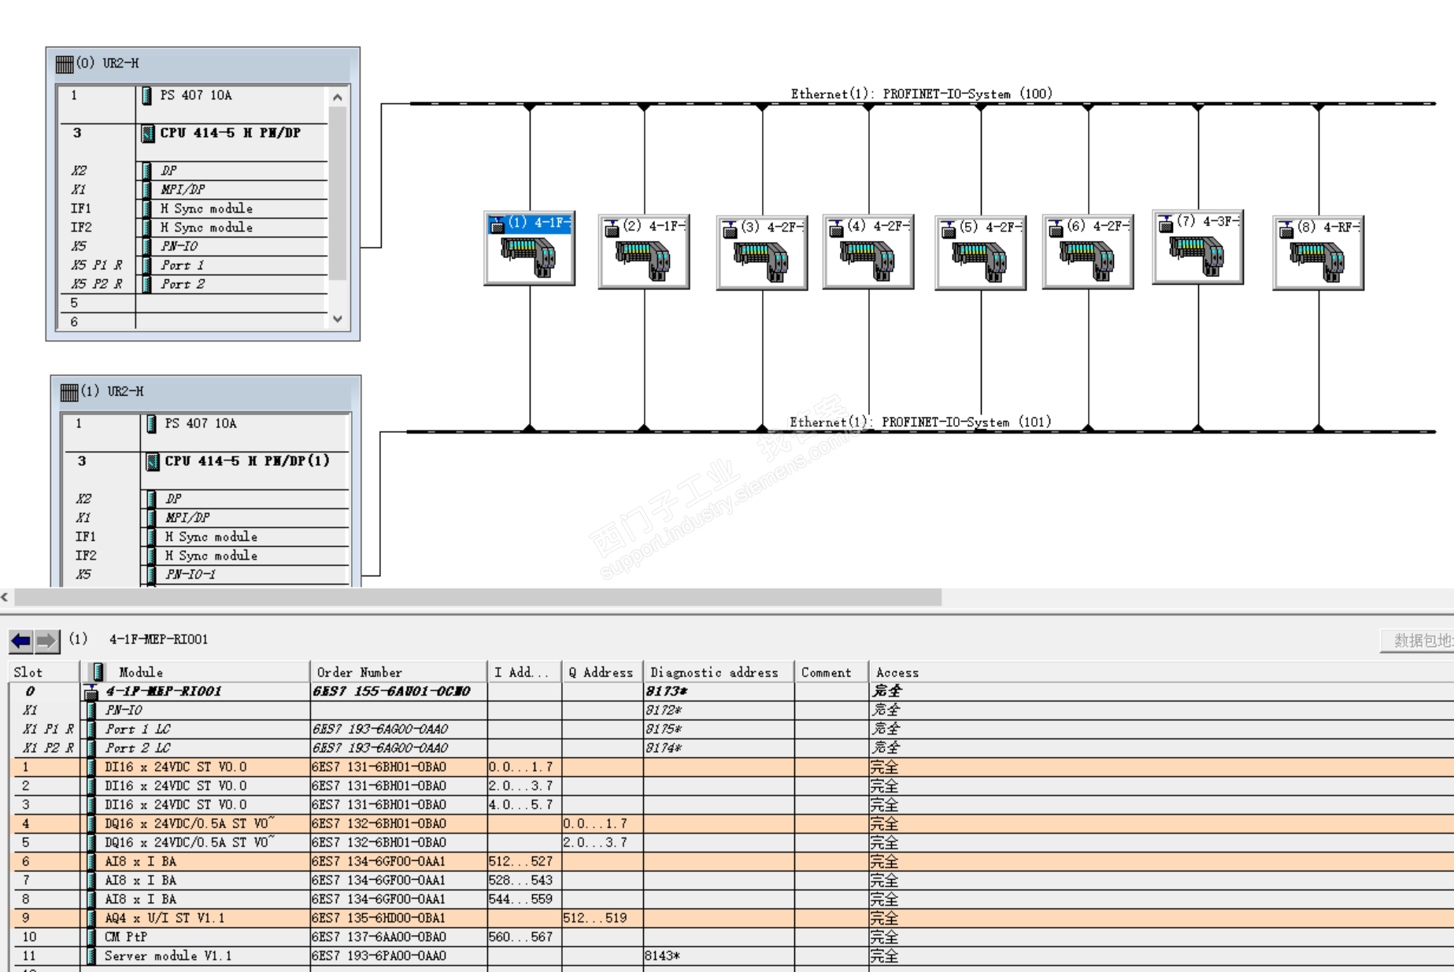Select CPU 414-5 H PN/DP in rack (0)
This screenshot has width=1454, height=972.
coord(192,133)
